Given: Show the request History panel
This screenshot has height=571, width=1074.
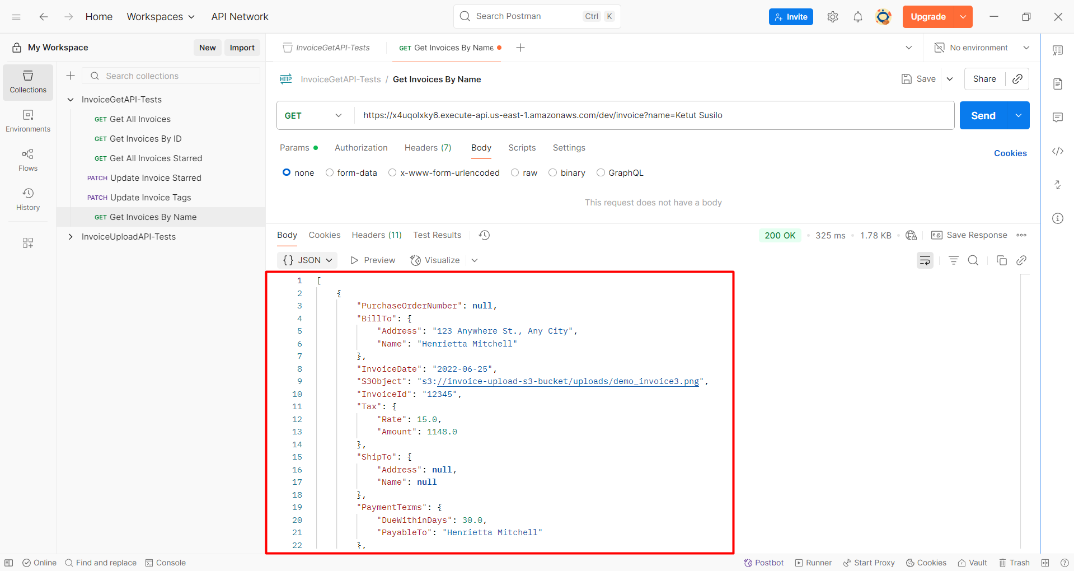Looking at the screenshot, I should (x=27, y=199).
